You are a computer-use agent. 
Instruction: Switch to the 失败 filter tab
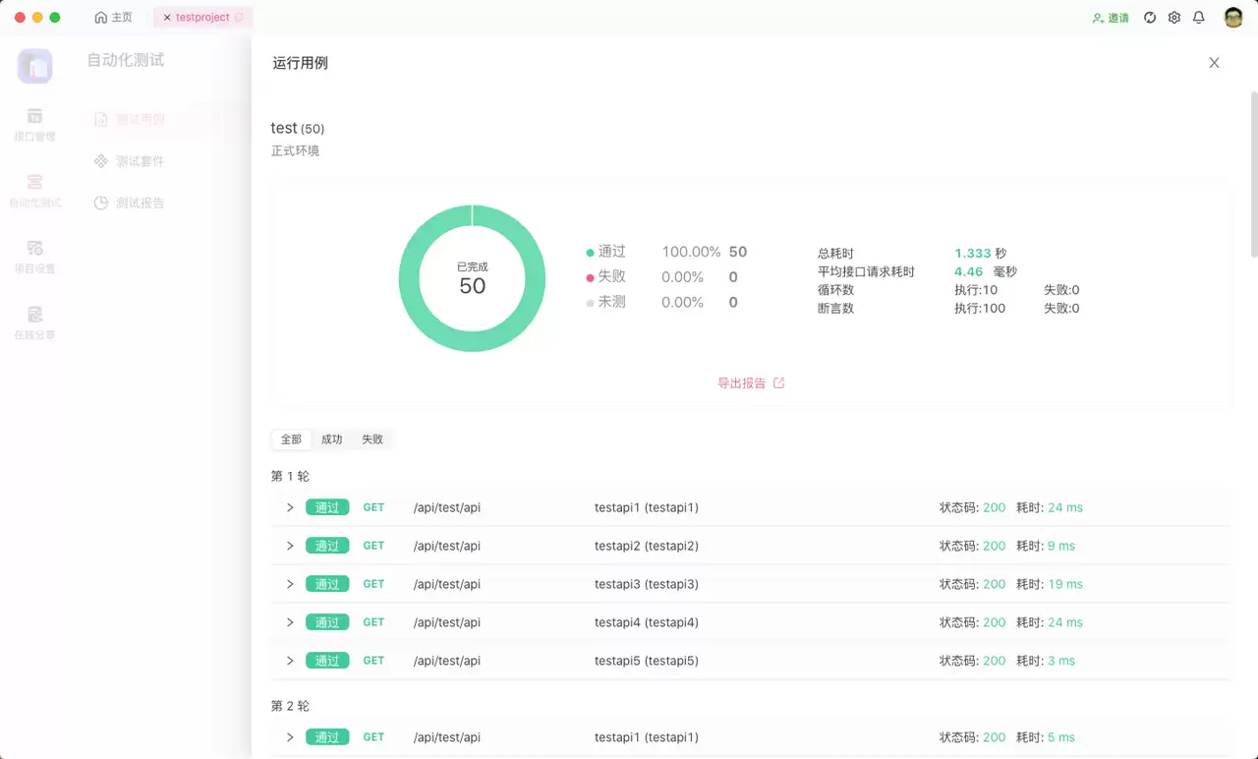pyautogui.click(x=372, y=439)
